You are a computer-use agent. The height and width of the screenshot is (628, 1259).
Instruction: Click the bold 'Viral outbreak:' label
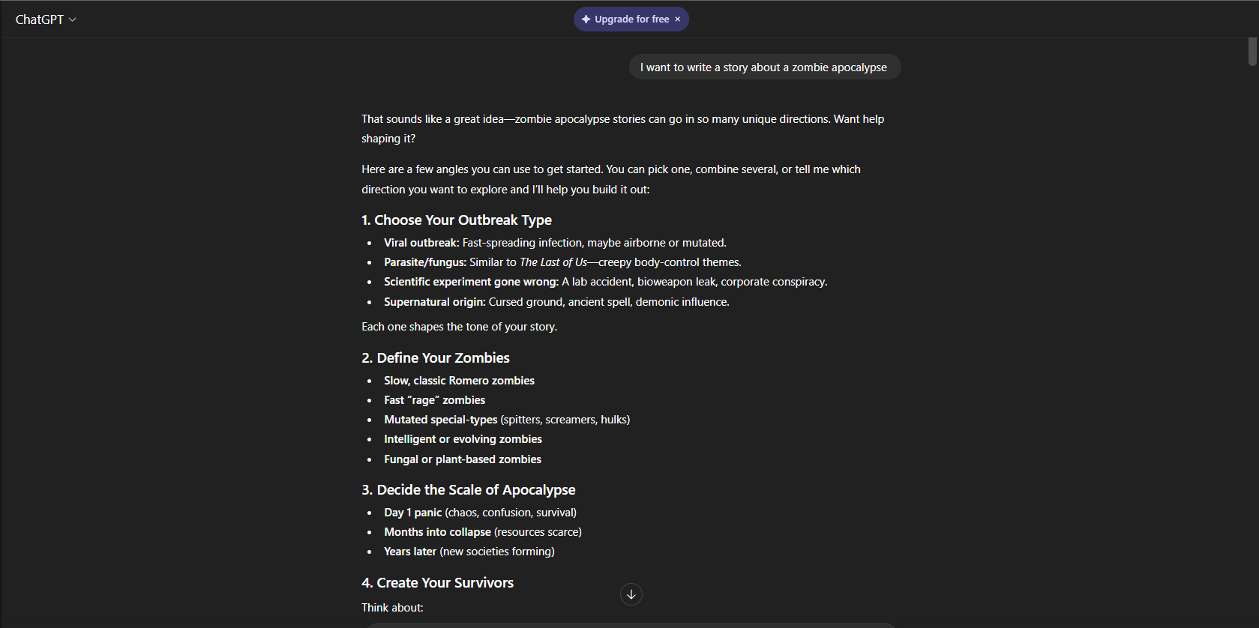coord(421,243)
